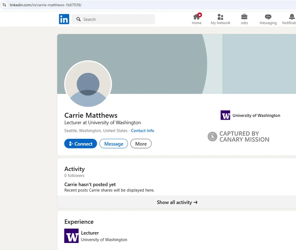Viewport: 296px width, 250px height.
Task: Open the Home navigation icon
Action: point(196,19)
